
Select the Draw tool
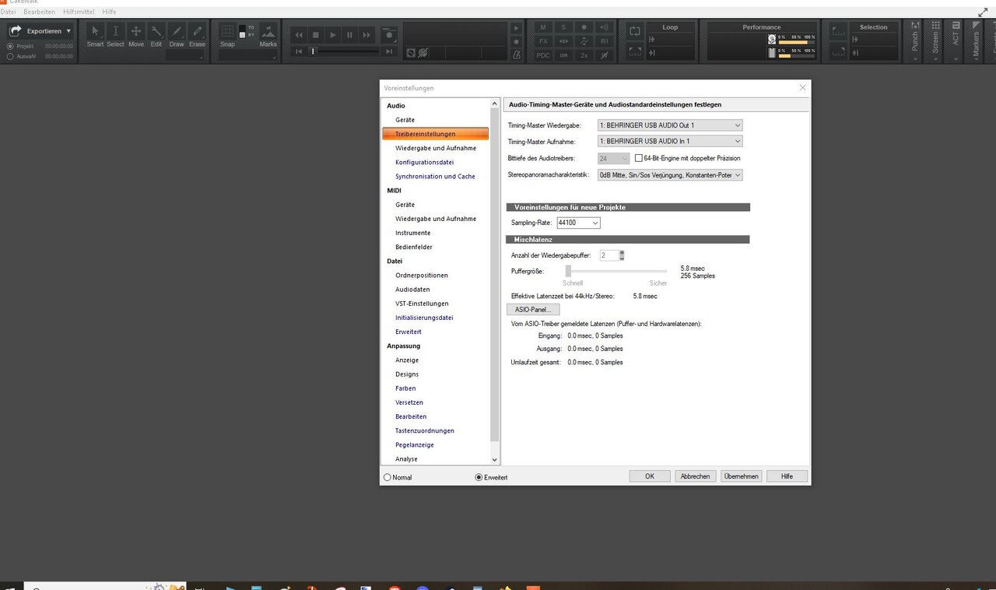pos(177,32)
